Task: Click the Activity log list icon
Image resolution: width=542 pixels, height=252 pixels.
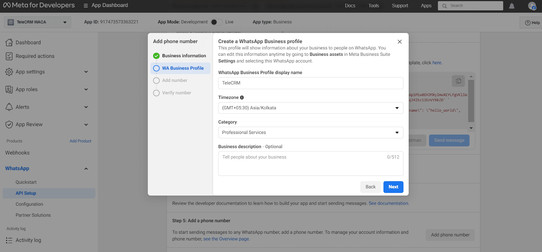Action: [x=9, y=240]
